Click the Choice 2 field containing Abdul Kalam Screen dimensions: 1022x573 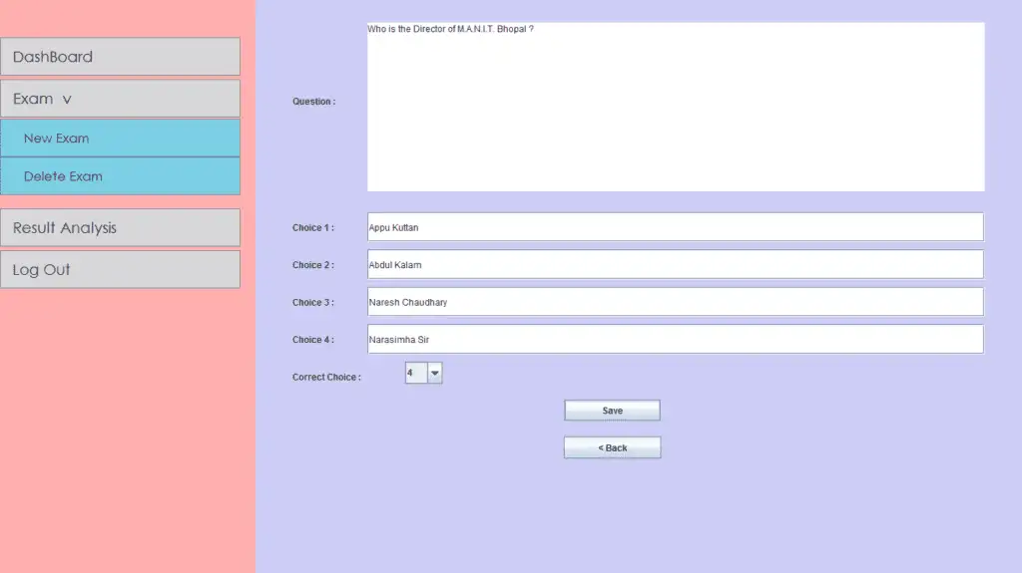(x=676, y=264)
